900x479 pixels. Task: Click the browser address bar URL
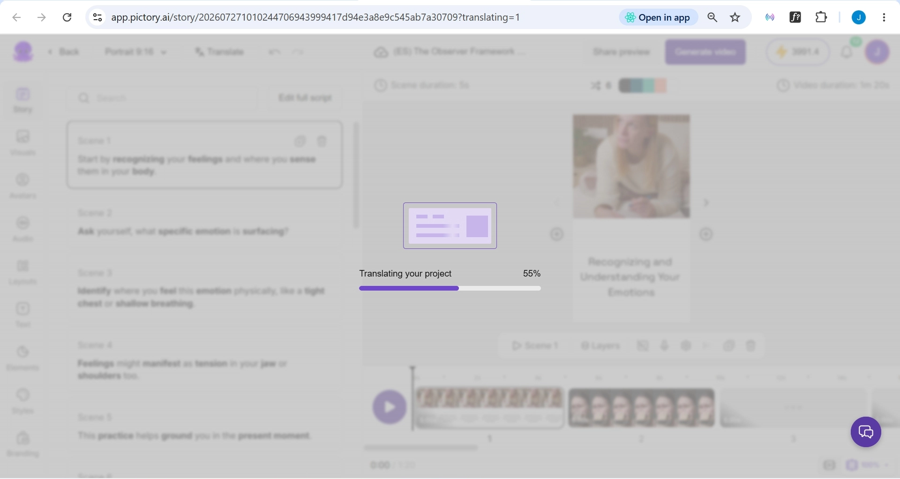pos(315,17)
